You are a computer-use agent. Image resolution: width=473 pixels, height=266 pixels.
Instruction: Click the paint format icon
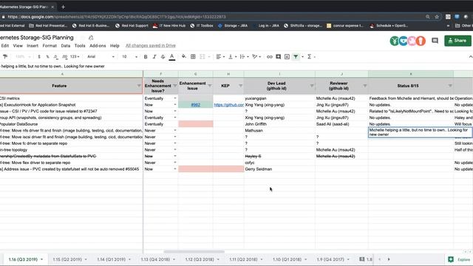click(5, 57)
